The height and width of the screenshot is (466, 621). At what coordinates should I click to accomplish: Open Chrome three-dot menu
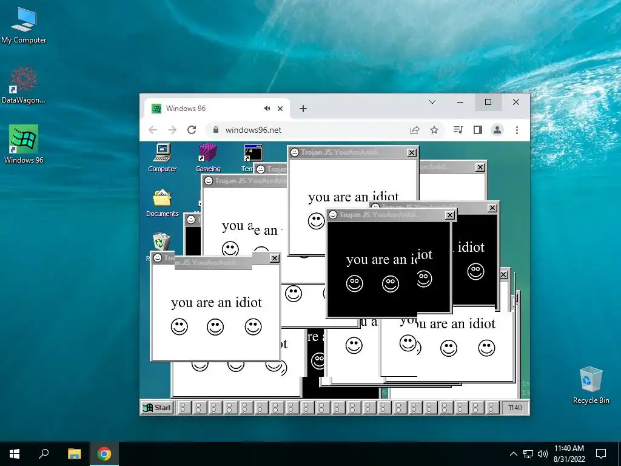(x=517, y=130)
